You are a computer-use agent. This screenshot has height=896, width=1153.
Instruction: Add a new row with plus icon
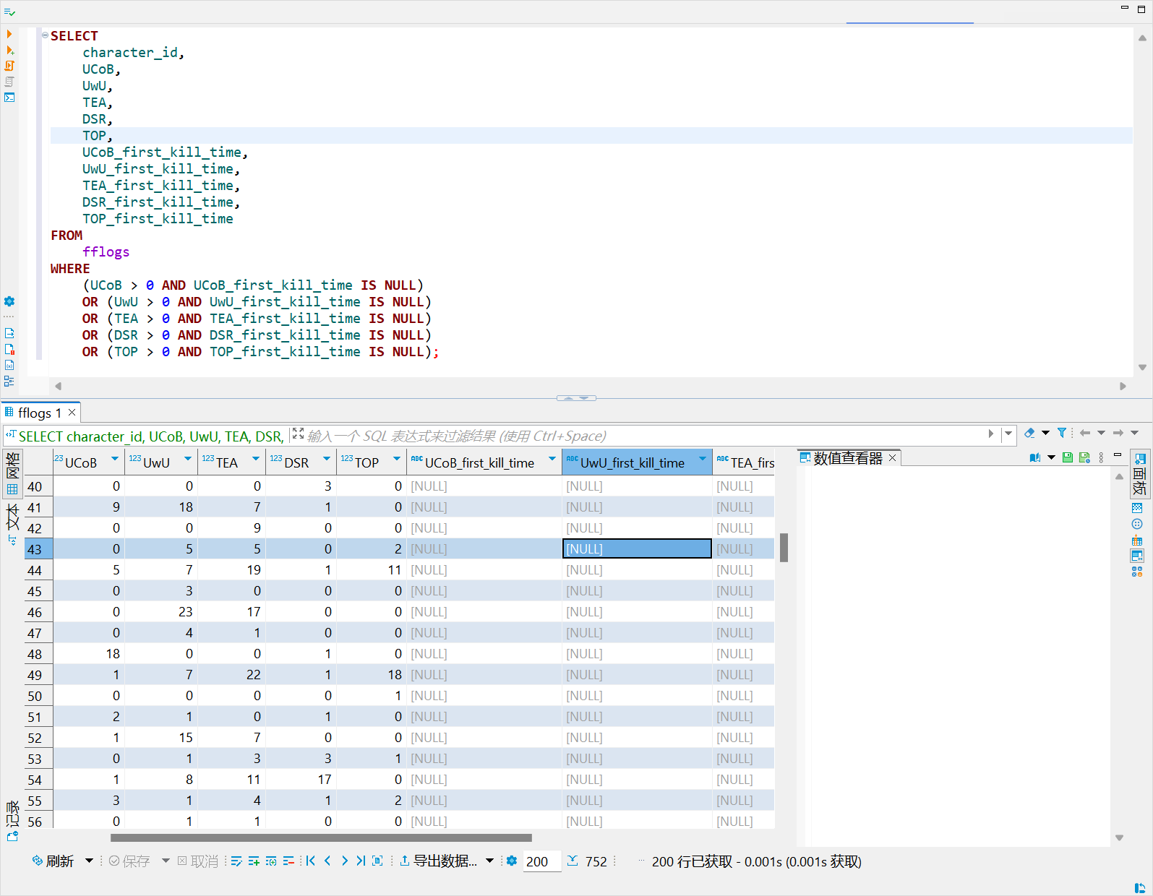(254, 861)
